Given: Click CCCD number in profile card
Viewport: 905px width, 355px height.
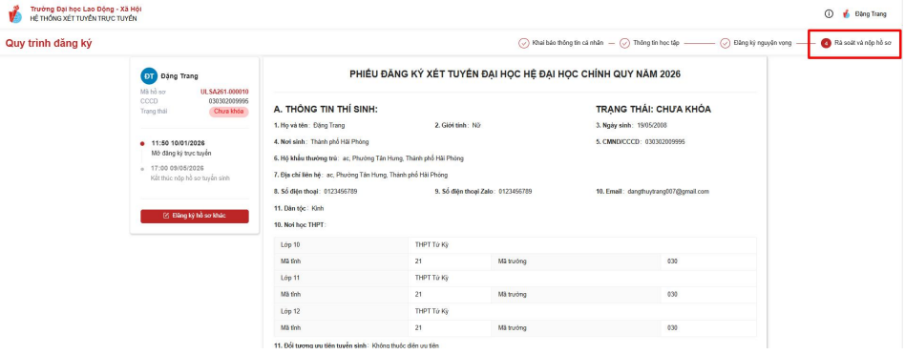Looking at the screenshot, I should coord(228,101).
